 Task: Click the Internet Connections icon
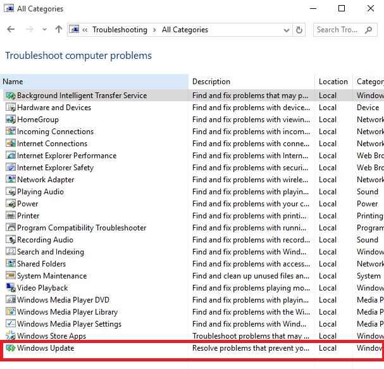[x=11, y=144]
